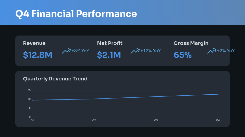The height and width of the screenshot is (137, 245).
Task: Select the Quarterly Revenue Trend heading
Action: [55, 79]
